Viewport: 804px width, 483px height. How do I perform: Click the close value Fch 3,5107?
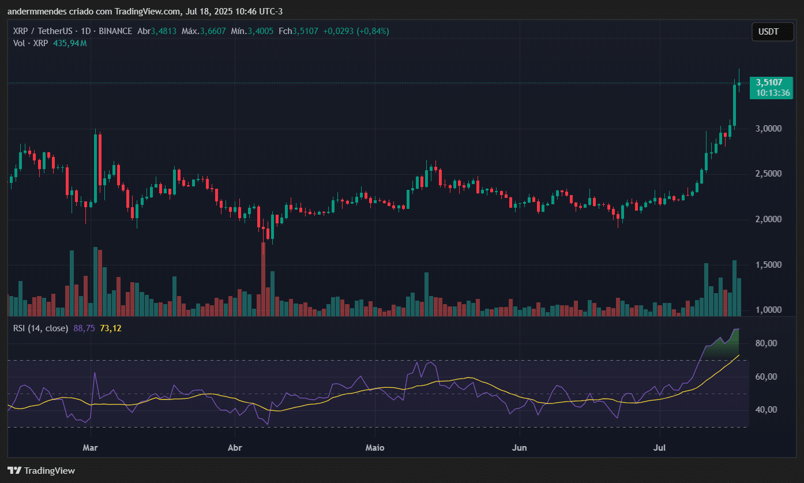(298, 31)
